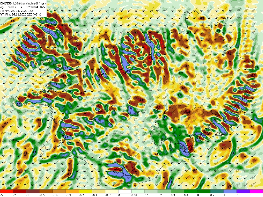
Task: Click the dark green swatch between 0.5 and 0.7
Action: 204,191
